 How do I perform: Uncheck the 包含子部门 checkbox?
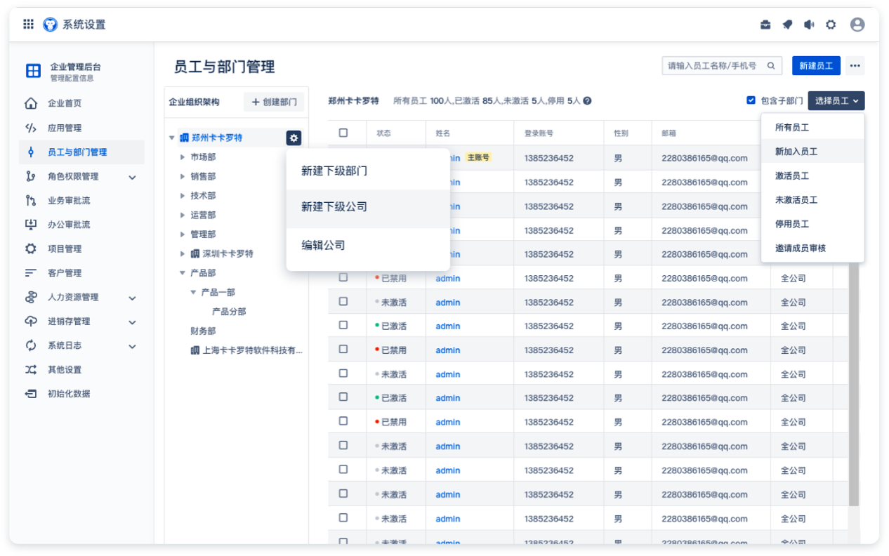click(x=751, y=100)
